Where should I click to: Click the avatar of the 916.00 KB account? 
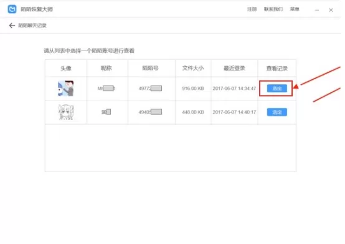[x=65, y=89]
